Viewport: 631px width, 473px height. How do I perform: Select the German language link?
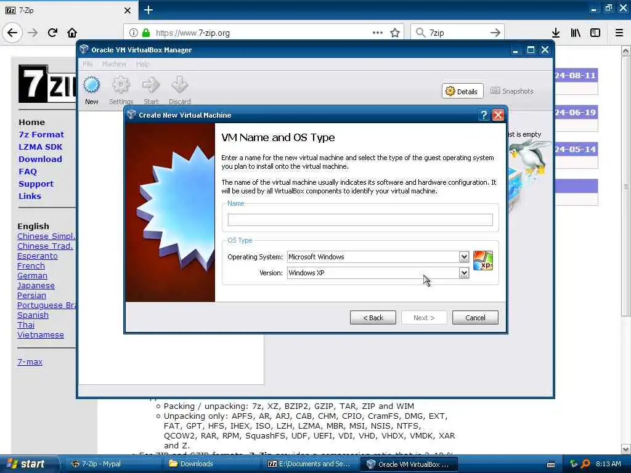[x=32, y=275]
